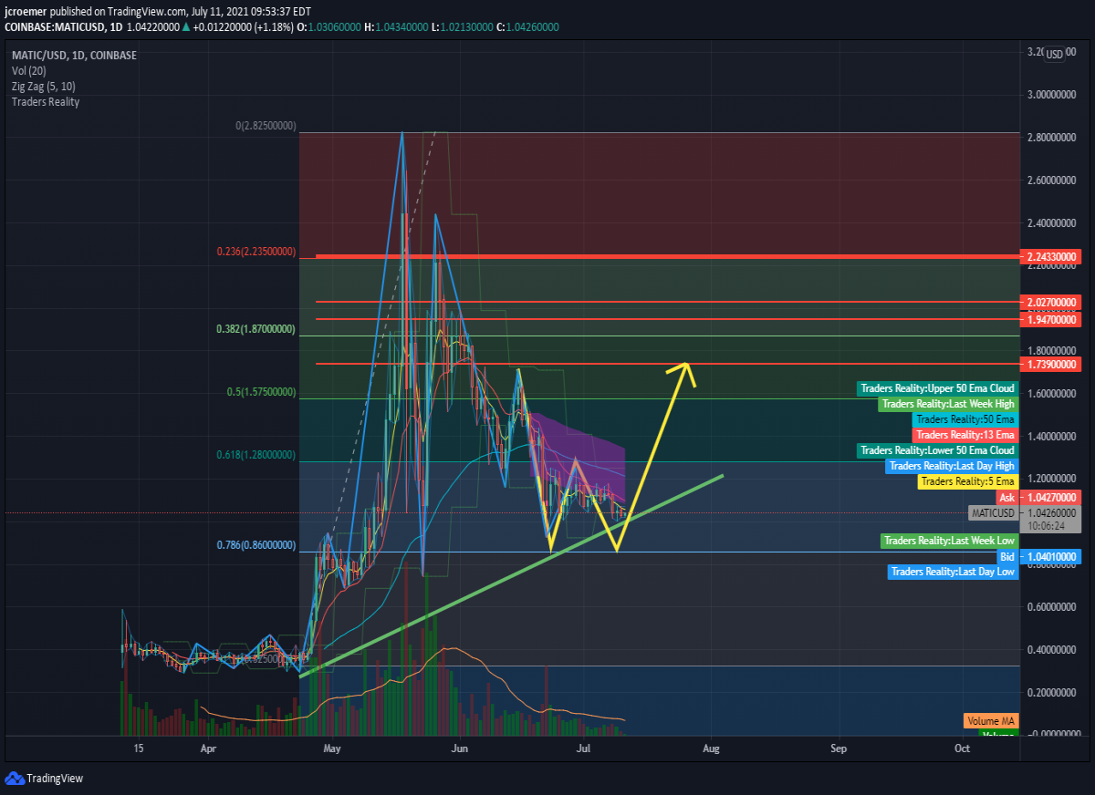
Task: Click the Oct label on time axis
Action: [x=962, y=749]
